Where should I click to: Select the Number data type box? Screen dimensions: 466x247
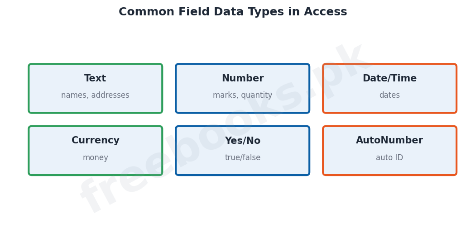tap(243, 89)
